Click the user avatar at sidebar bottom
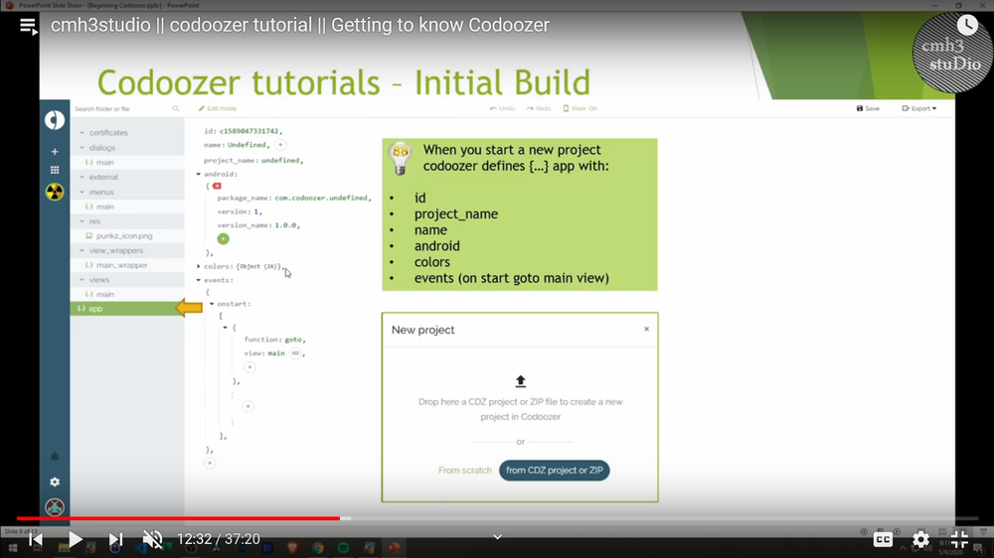 [55, 507]
